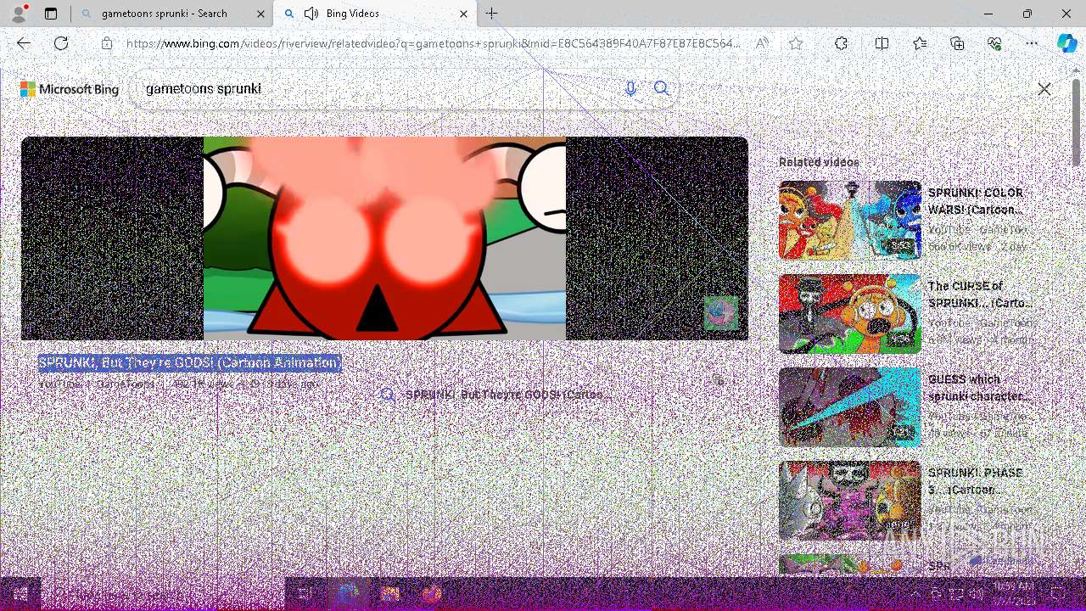Open Firefox from the taskbar
The image size is (1086, 611).
click(x=432, y=594)
